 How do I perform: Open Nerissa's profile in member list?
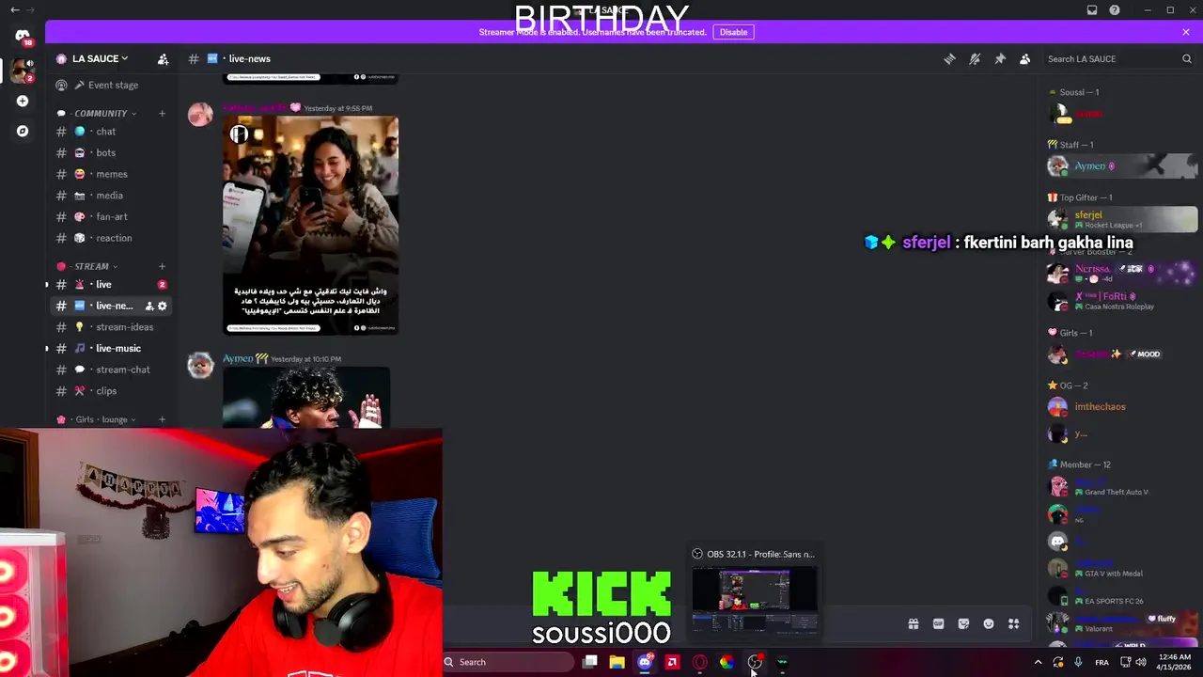click(1120, 273)
